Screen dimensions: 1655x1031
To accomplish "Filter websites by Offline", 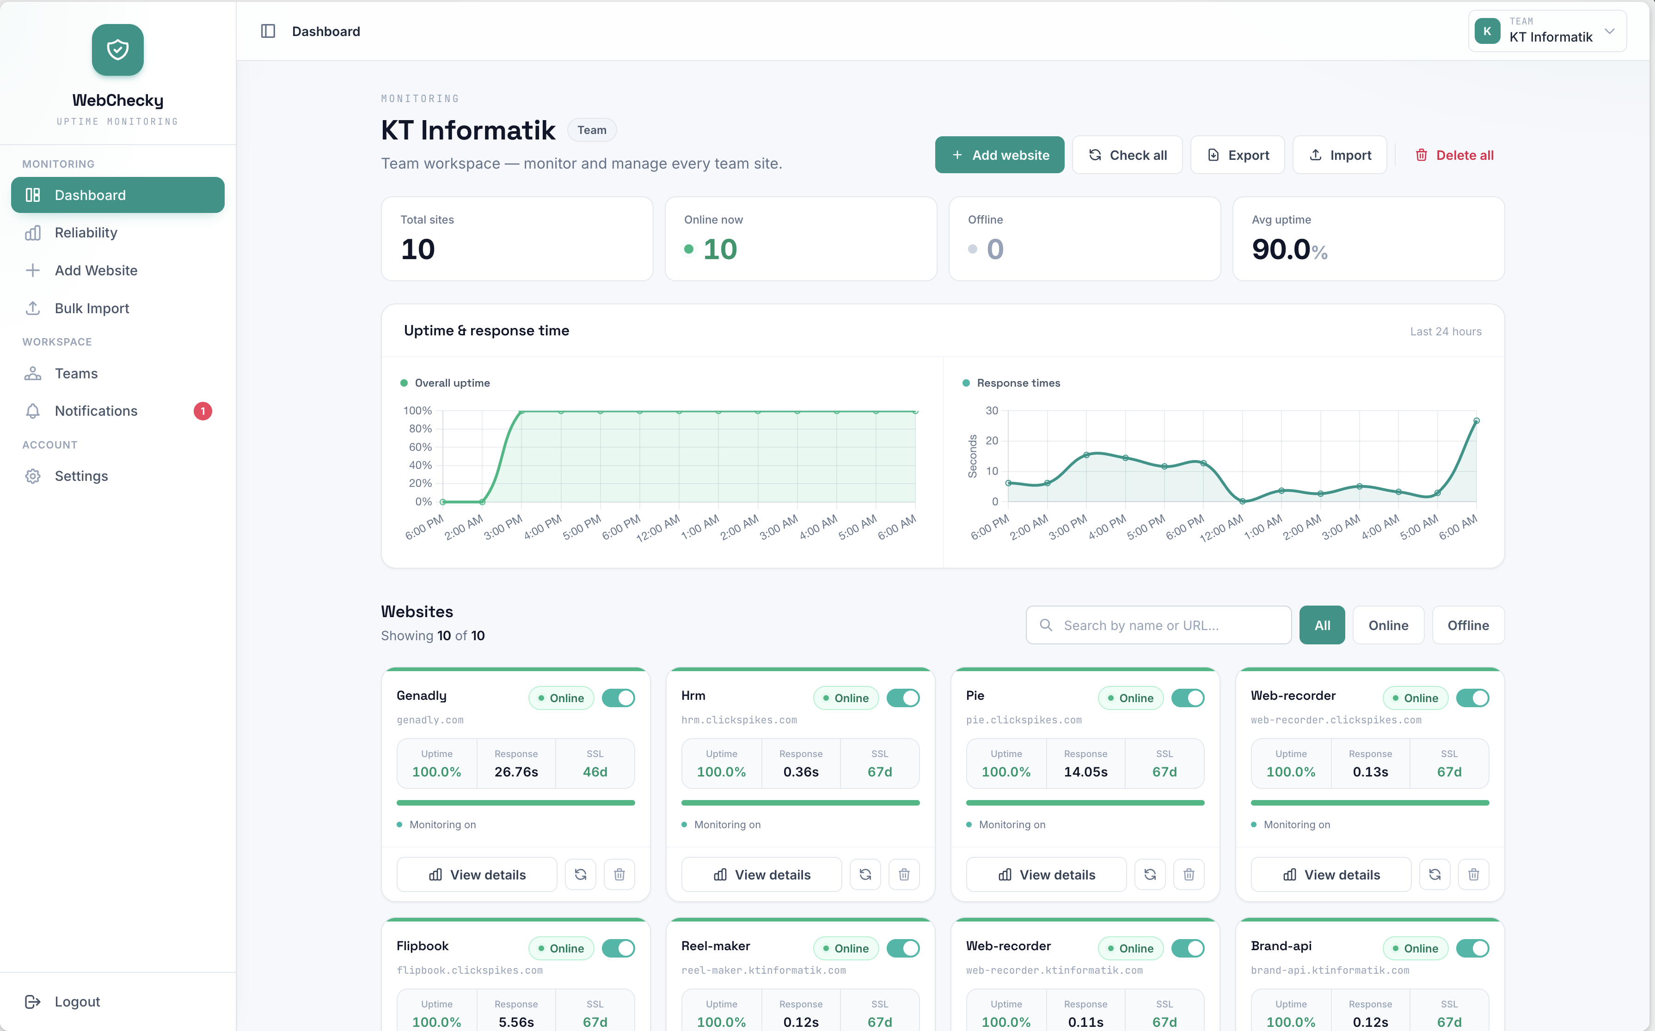I will [1468, 625].
